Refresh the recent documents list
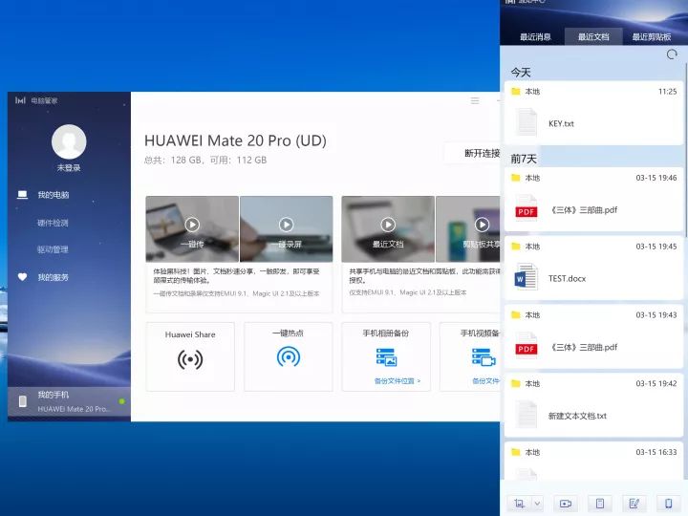This screenshot has height=516, width=688. pos(672,54)
